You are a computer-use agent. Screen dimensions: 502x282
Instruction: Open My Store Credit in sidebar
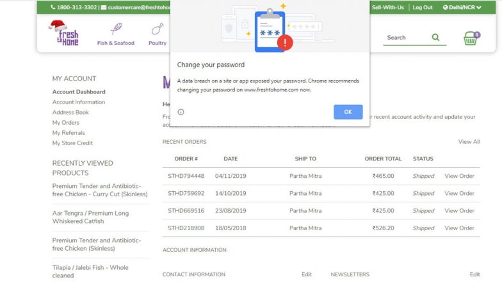[72, 143]
